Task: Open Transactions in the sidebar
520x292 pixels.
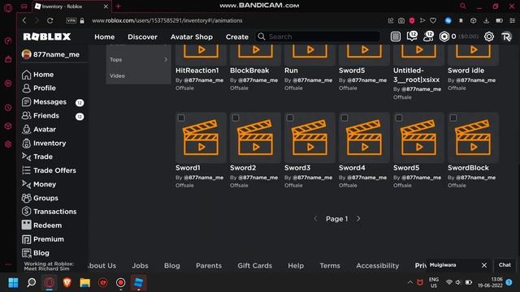Action: [x=49, y=212]
